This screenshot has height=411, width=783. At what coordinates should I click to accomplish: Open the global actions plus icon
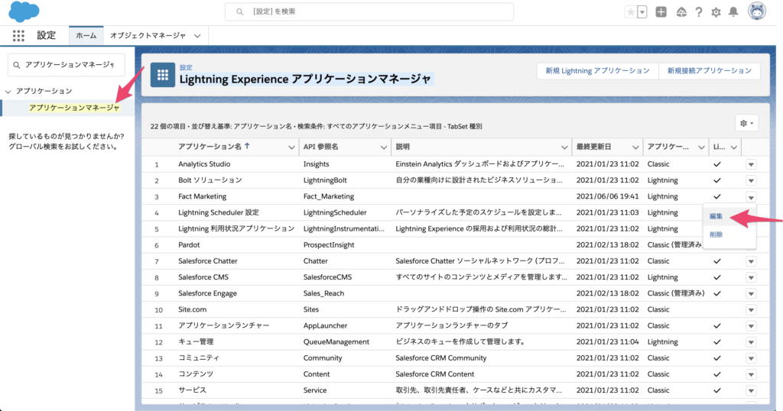pyautogui.click(x=661, y=12)
